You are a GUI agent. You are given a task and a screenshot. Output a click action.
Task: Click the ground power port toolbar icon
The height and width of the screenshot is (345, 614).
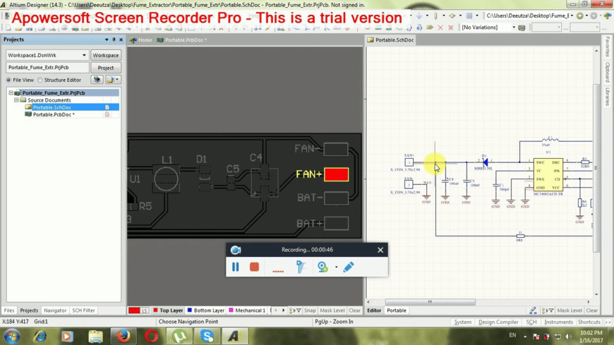[419, 16]
